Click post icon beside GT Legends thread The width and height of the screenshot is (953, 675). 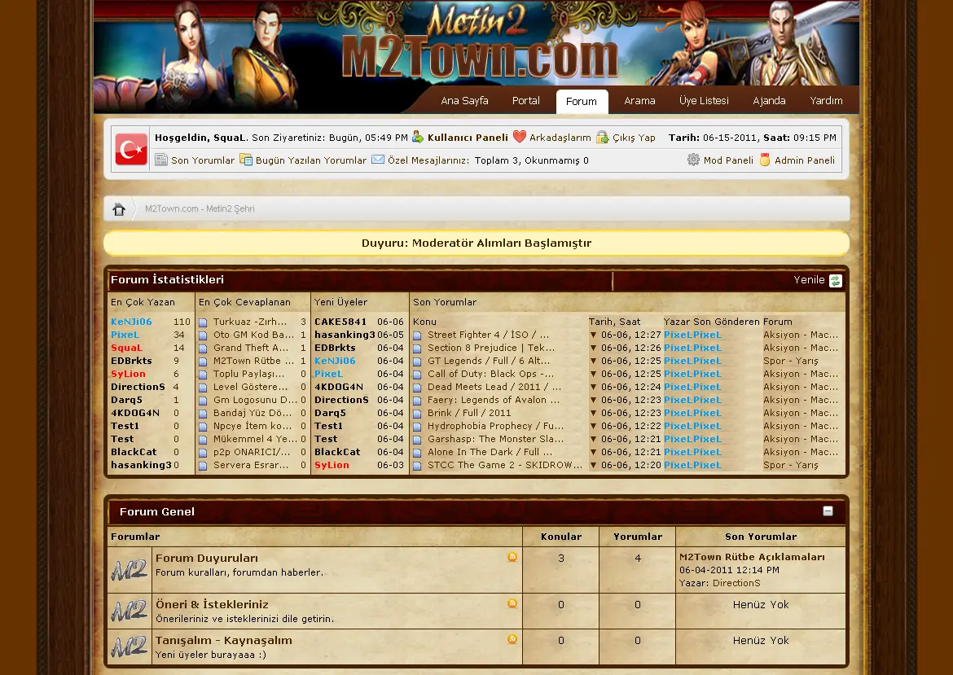coord(418,362)
